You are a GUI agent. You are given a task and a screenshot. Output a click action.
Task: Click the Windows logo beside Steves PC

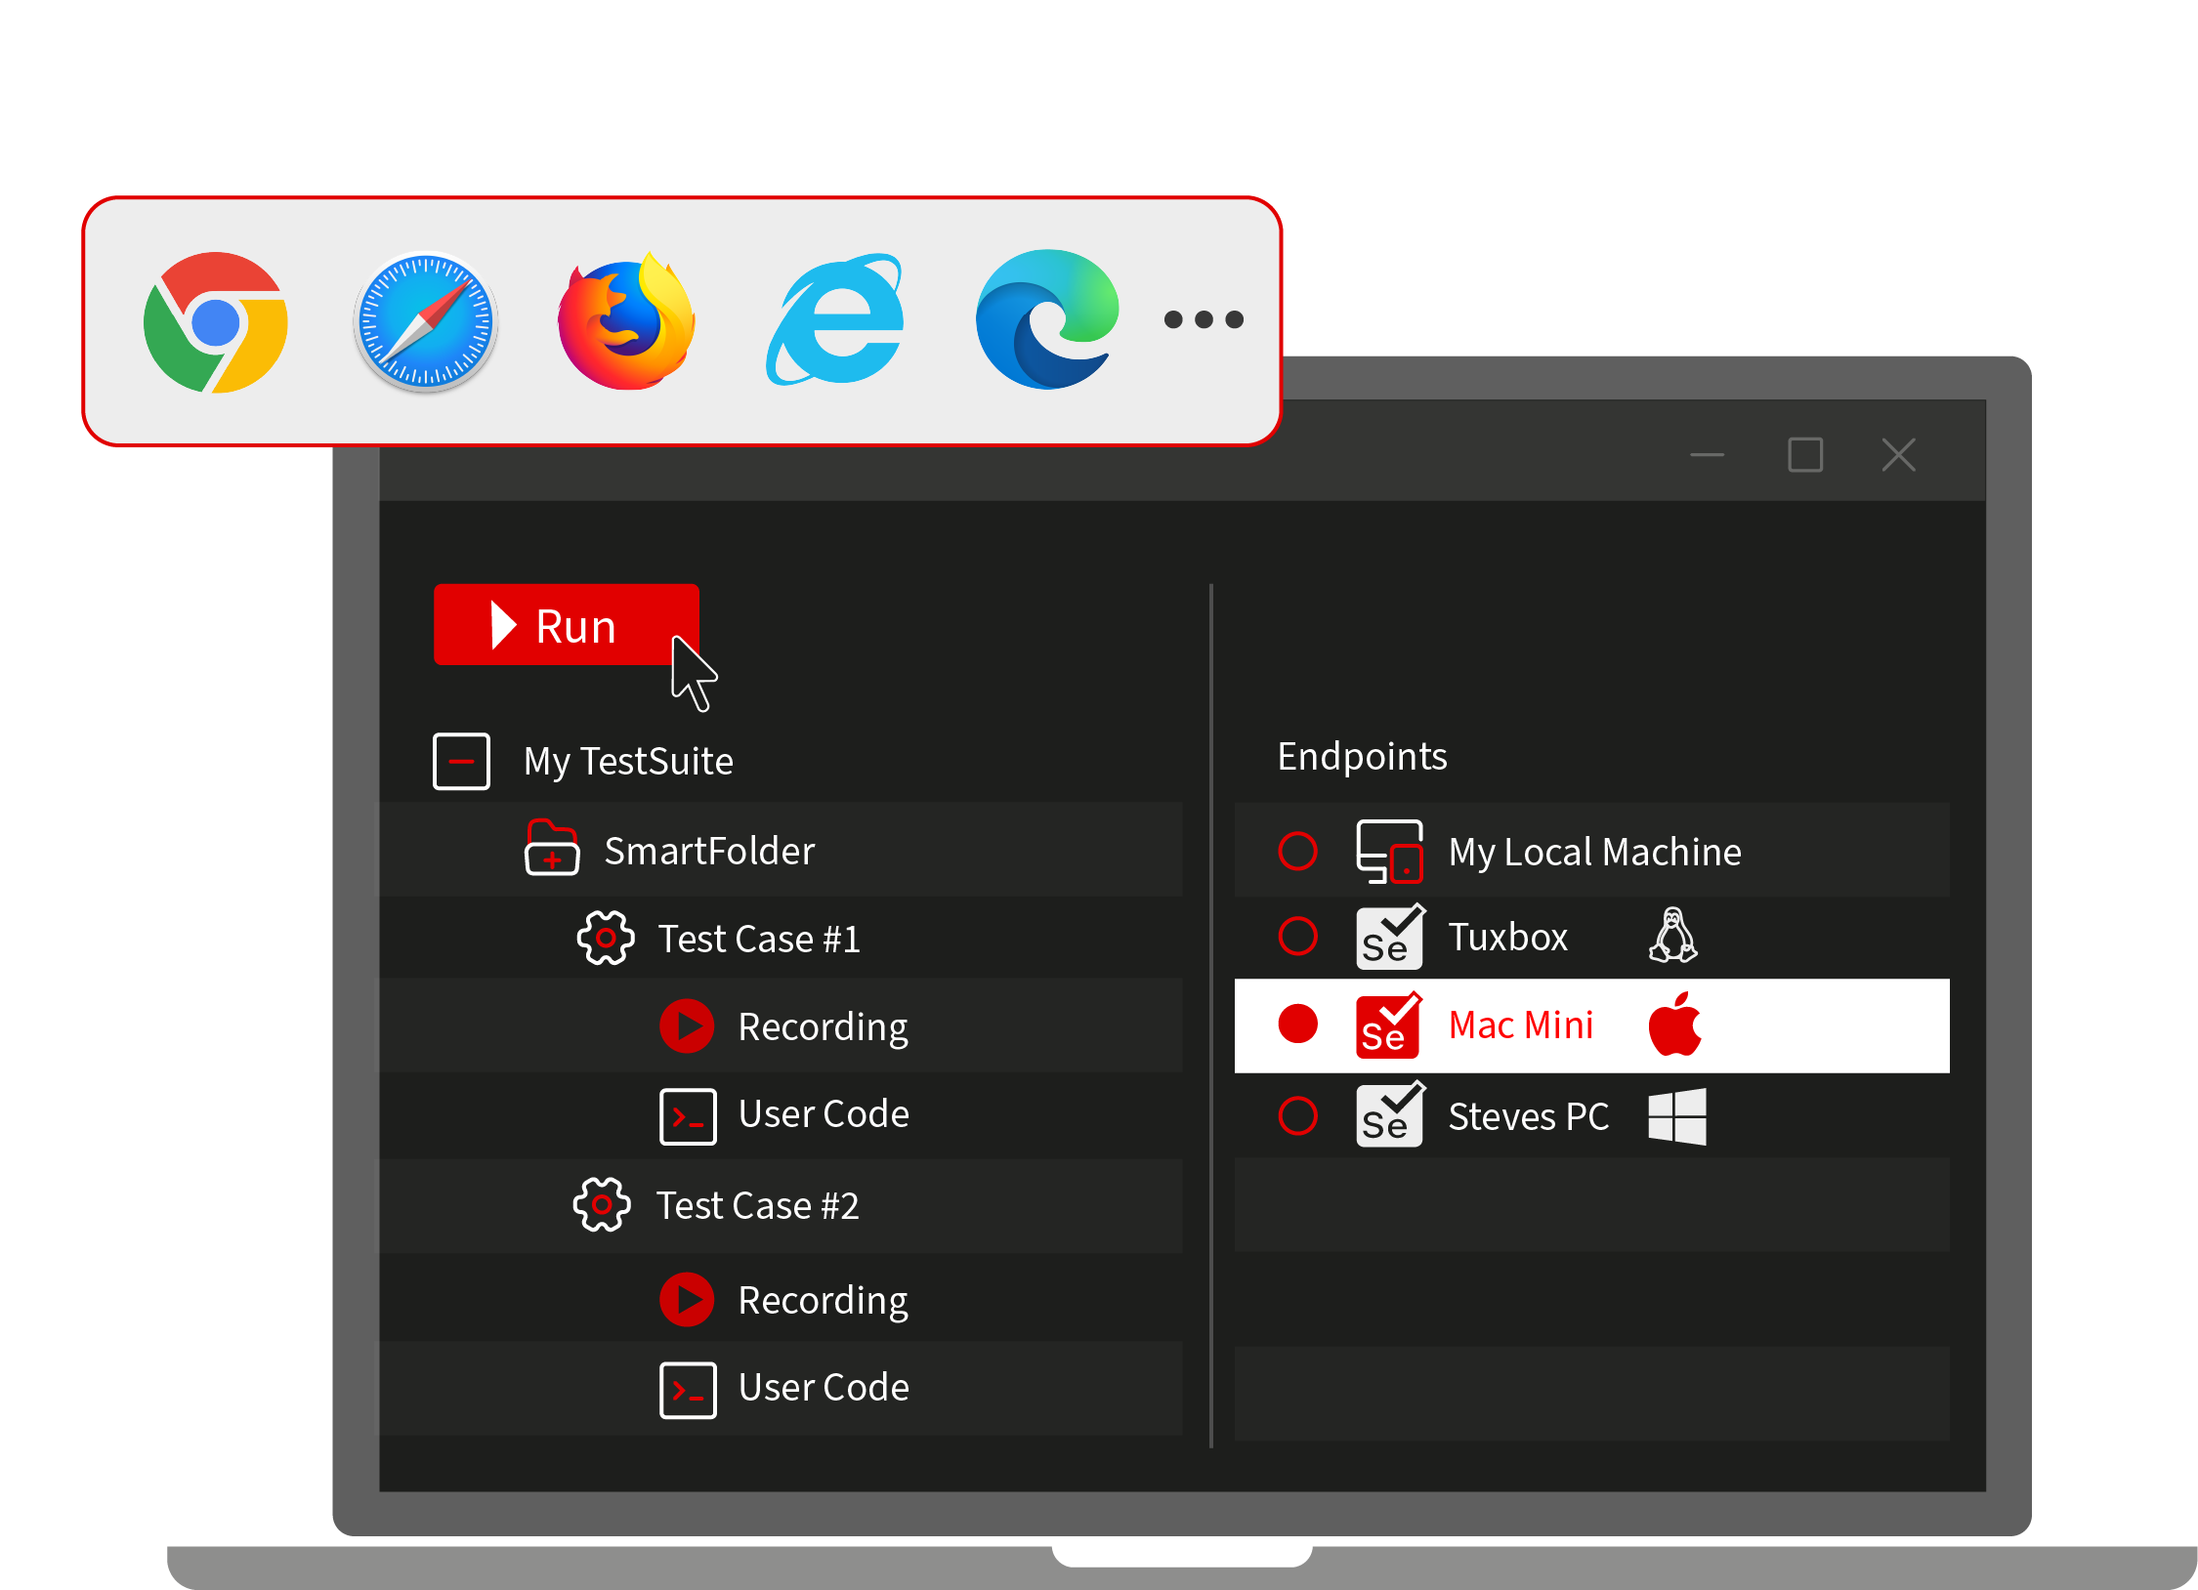[x=1677, y=1115]
